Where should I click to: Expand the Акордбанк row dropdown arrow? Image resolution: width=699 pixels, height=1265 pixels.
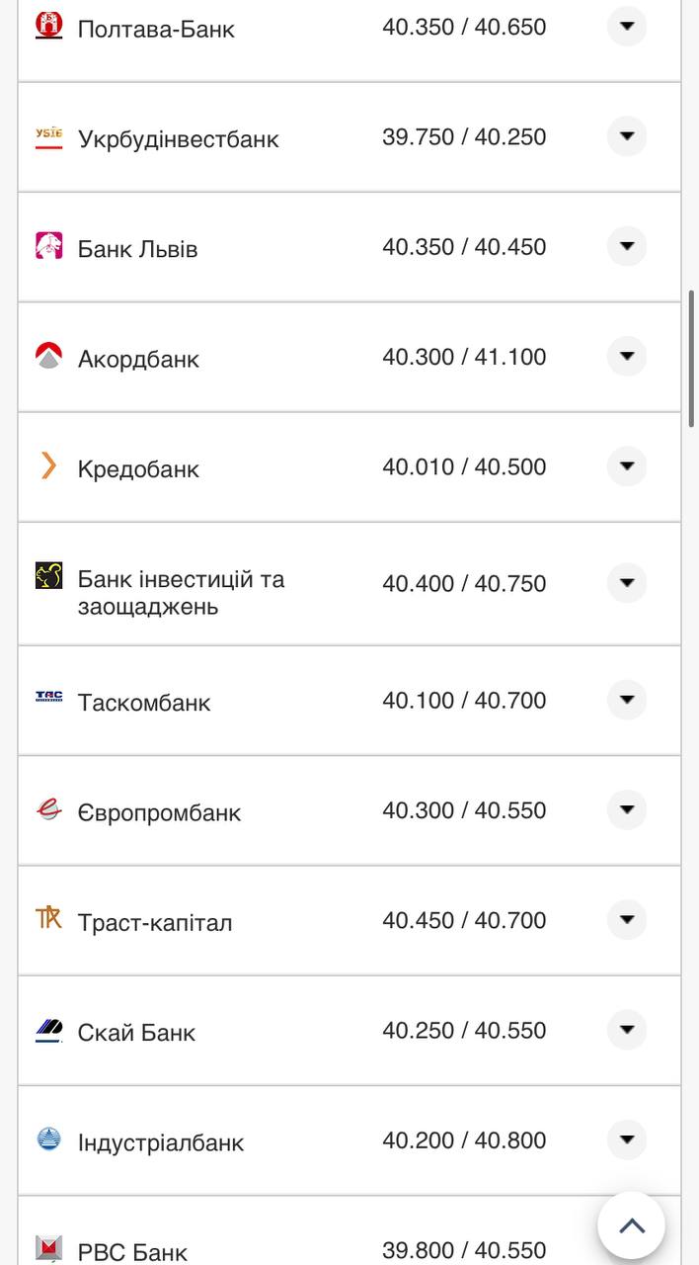(x=626, y=356)
